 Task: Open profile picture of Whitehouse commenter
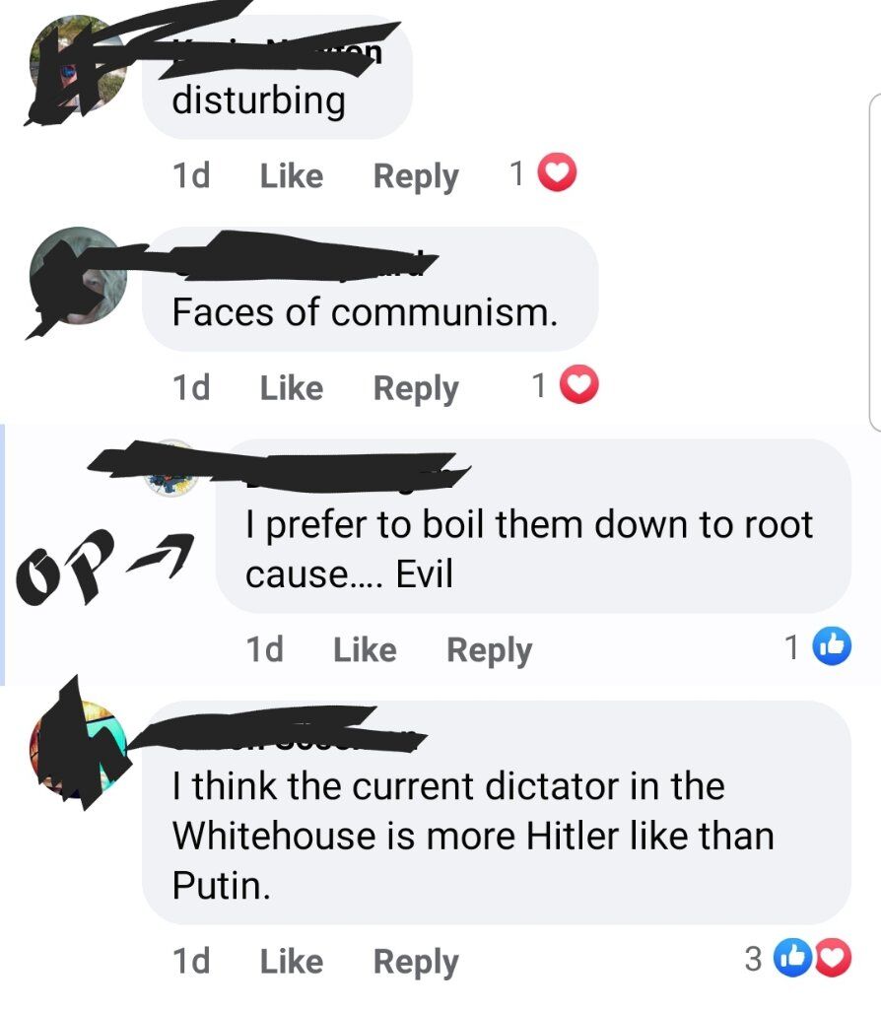pyautogui.click(x=78, y=750)
